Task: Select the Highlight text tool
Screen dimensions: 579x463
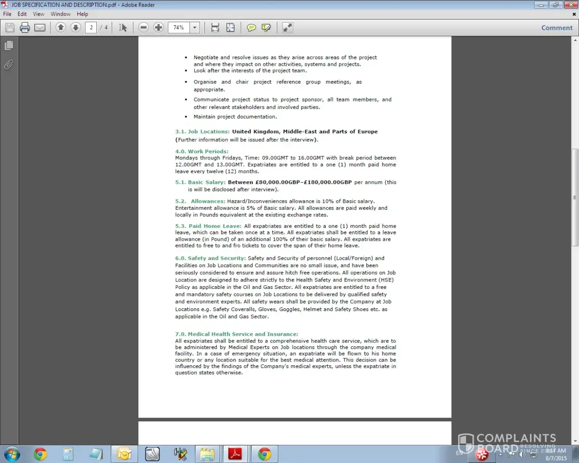Action: [266, 28]
